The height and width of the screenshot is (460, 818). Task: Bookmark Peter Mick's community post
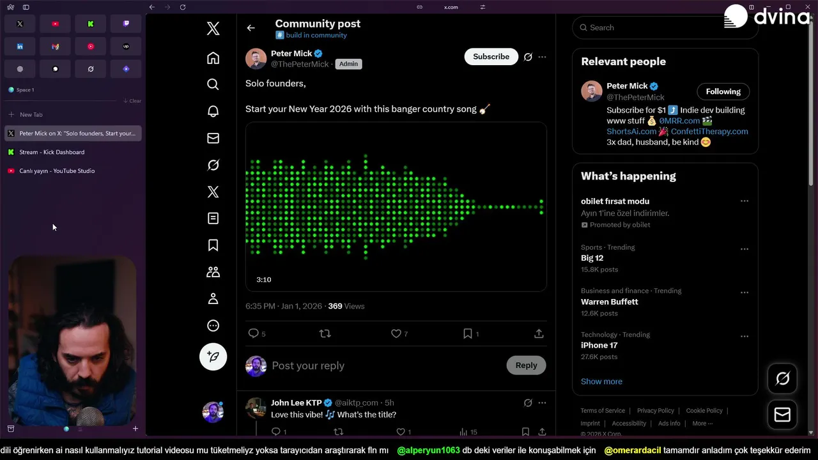(x=468, y=333)
